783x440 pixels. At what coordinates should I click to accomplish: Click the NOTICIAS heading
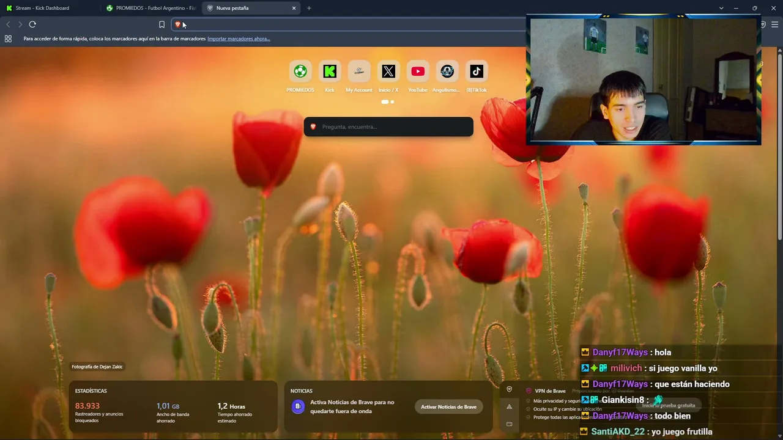[x=302, y=391]
